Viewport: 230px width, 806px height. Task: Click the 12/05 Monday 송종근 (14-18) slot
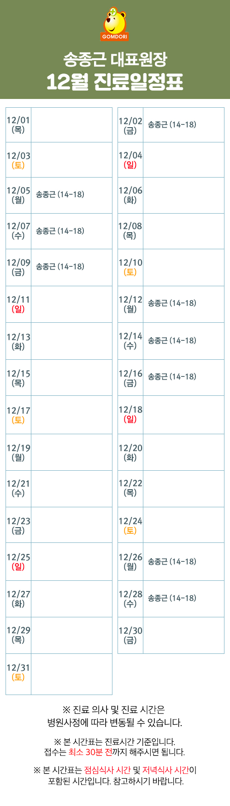click(x=60, y=194)
